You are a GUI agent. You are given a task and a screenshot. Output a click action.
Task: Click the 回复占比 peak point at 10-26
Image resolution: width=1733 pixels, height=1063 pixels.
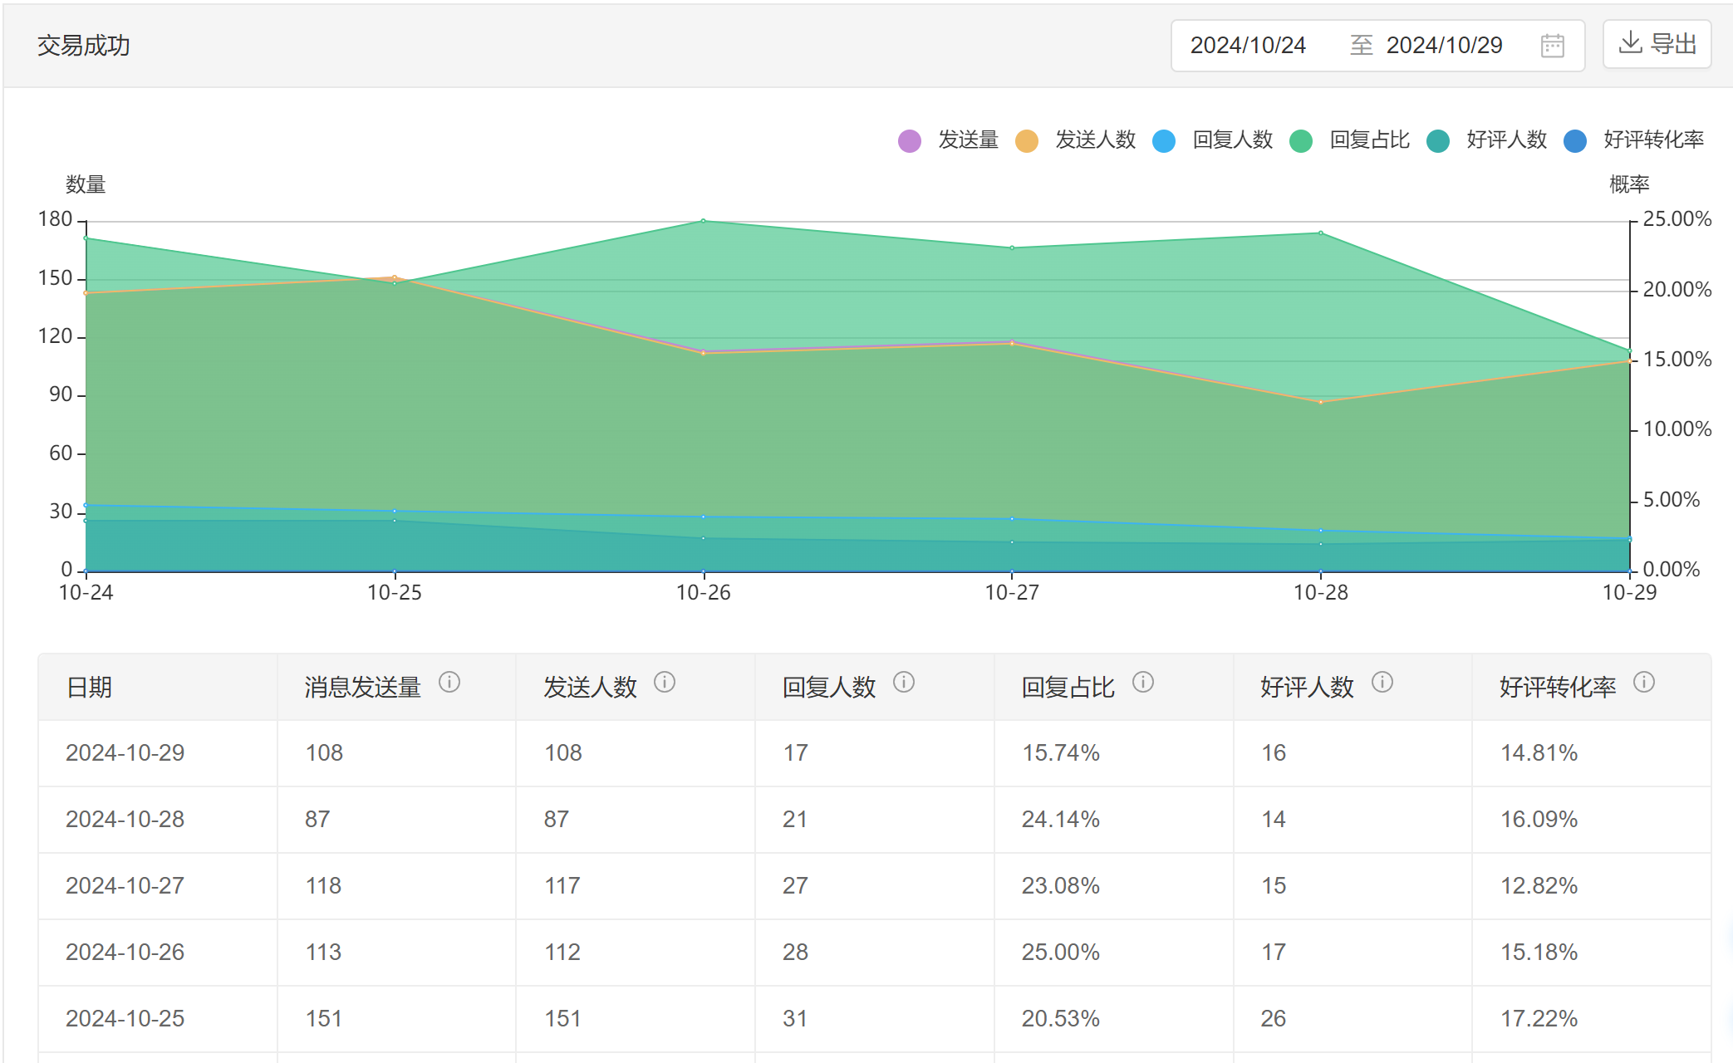point(704,221)
